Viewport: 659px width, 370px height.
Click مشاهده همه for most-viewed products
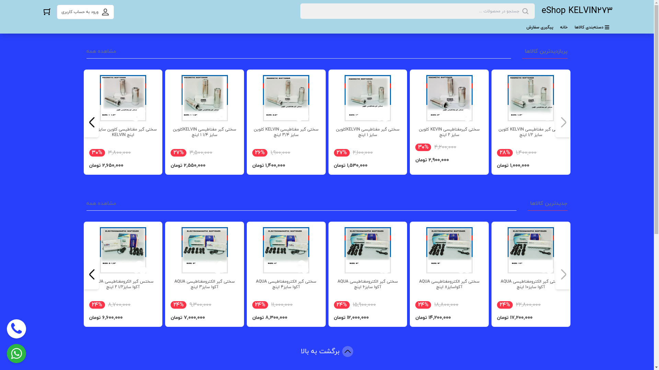coord(101,51)
